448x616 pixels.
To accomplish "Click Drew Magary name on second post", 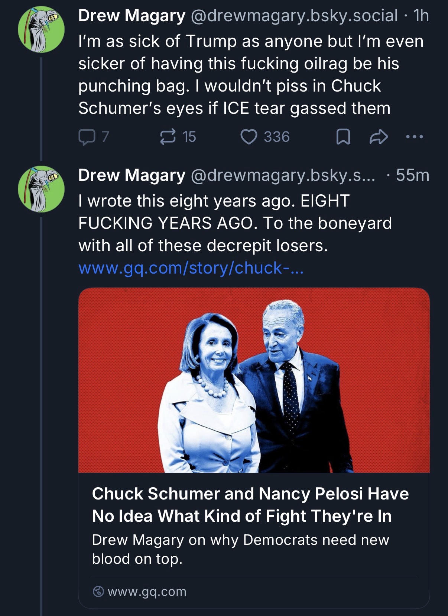I will [132, 175].
